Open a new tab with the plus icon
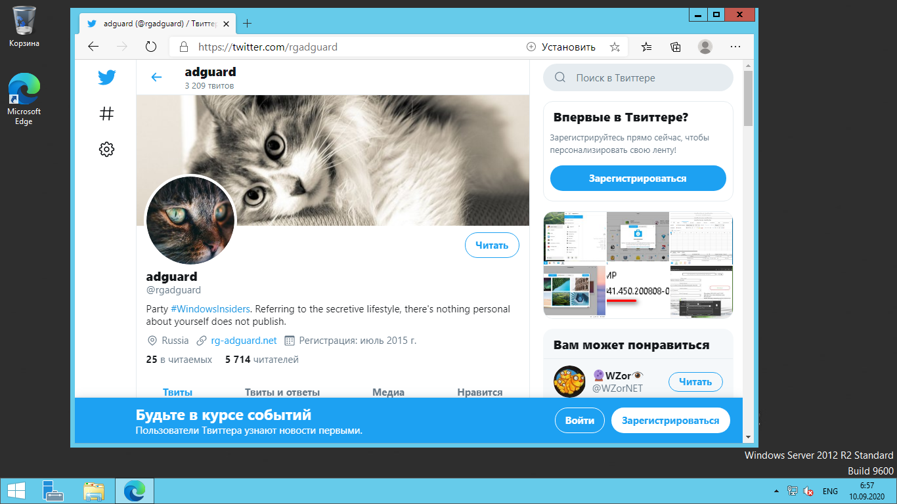897x504 pixels. pos(247,24)
